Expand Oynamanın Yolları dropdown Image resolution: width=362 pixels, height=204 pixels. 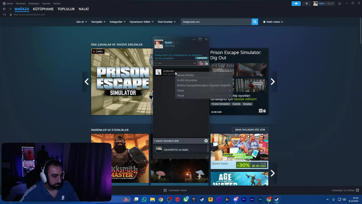pyautogui.click(x=141, y=22)
